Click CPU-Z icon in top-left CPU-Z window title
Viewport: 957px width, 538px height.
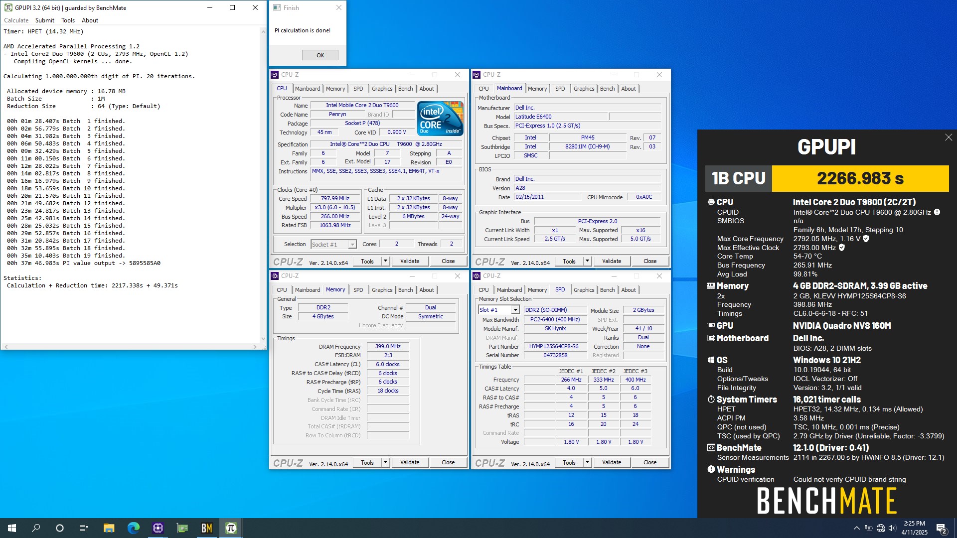[x=275, y=75]
